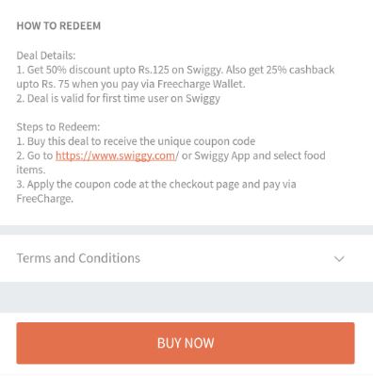Click the 'Freecharge Wallet.' text
This screenshot has height=376, width=373.
click(202, 84)
